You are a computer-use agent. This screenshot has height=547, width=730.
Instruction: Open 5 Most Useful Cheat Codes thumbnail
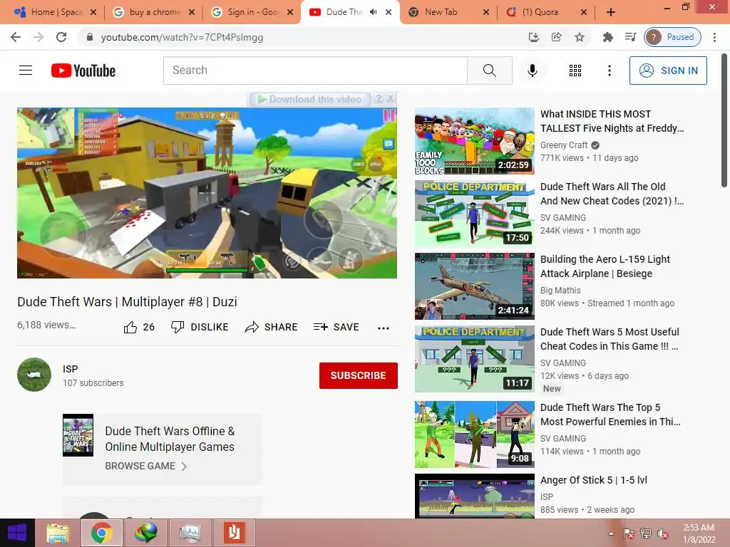pyautogui.click(x=474, y=359)
